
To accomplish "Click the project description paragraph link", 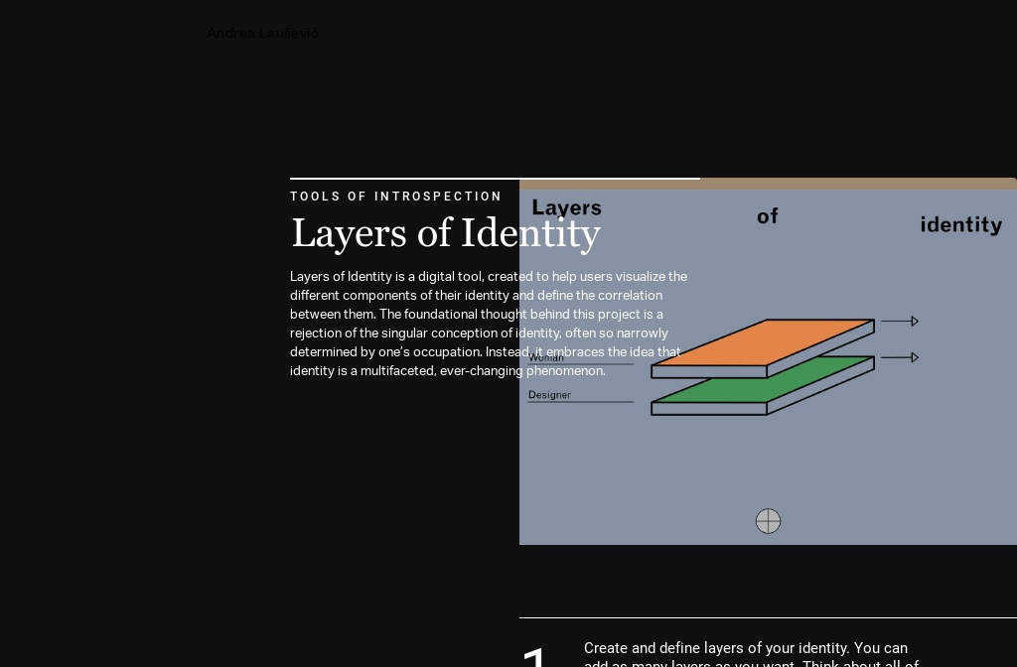I will tap(489, 324).
